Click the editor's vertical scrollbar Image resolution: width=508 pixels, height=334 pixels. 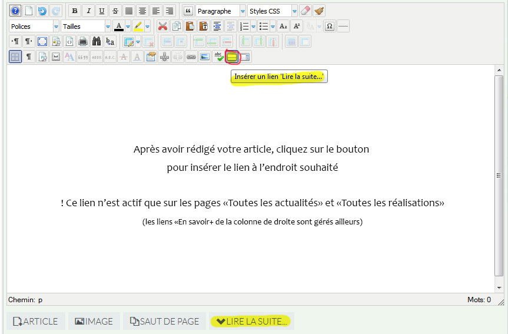499,177
